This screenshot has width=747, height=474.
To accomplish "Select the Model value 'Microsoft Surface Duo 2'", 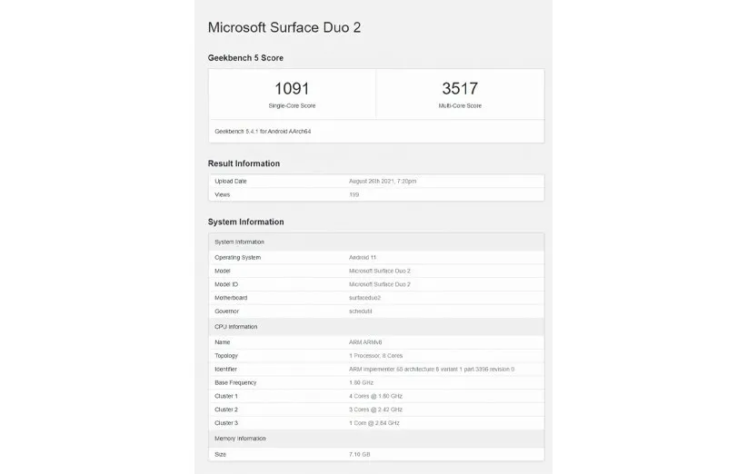I will pos(380,271).
